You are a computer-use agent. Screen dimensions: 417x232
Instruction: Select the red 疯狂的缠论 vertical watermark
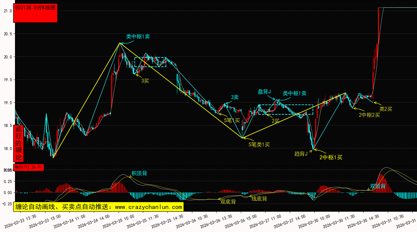19,143
